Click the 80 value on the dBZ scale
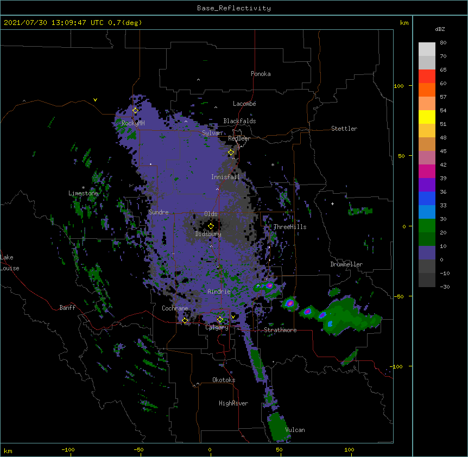The image size is (468, 457). coord(443,43)
